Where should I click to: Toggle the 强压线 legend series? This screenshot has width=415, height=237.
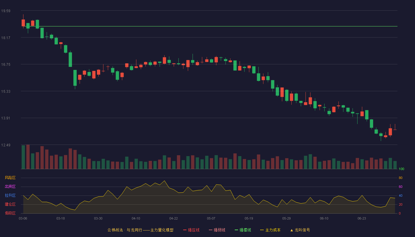(x=191, y=230)
